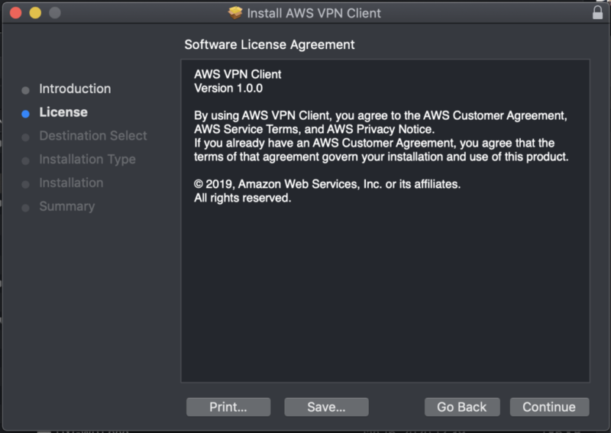The height and width of the screenshot is (433, 611).
Task: Click the Software License Agreement heading
Action: pos(270,44)
